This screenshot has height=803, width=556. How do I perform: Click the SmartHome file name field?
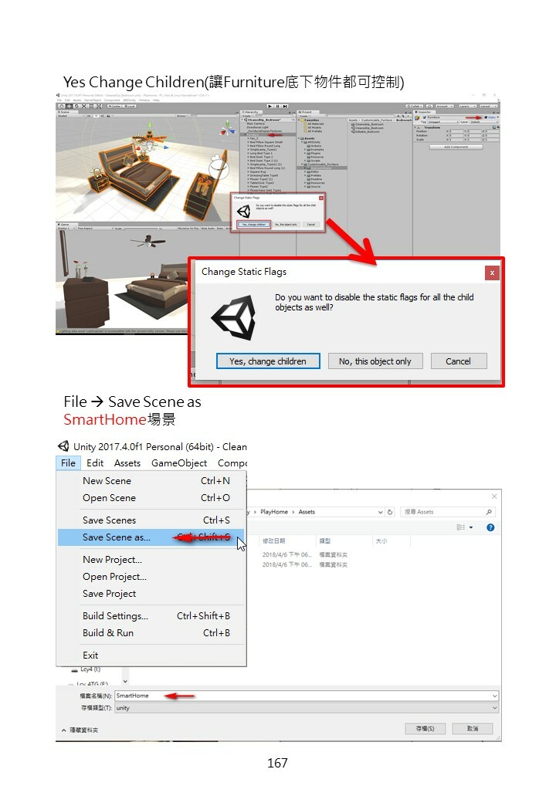pyautogui.click(x=306, y=696)
